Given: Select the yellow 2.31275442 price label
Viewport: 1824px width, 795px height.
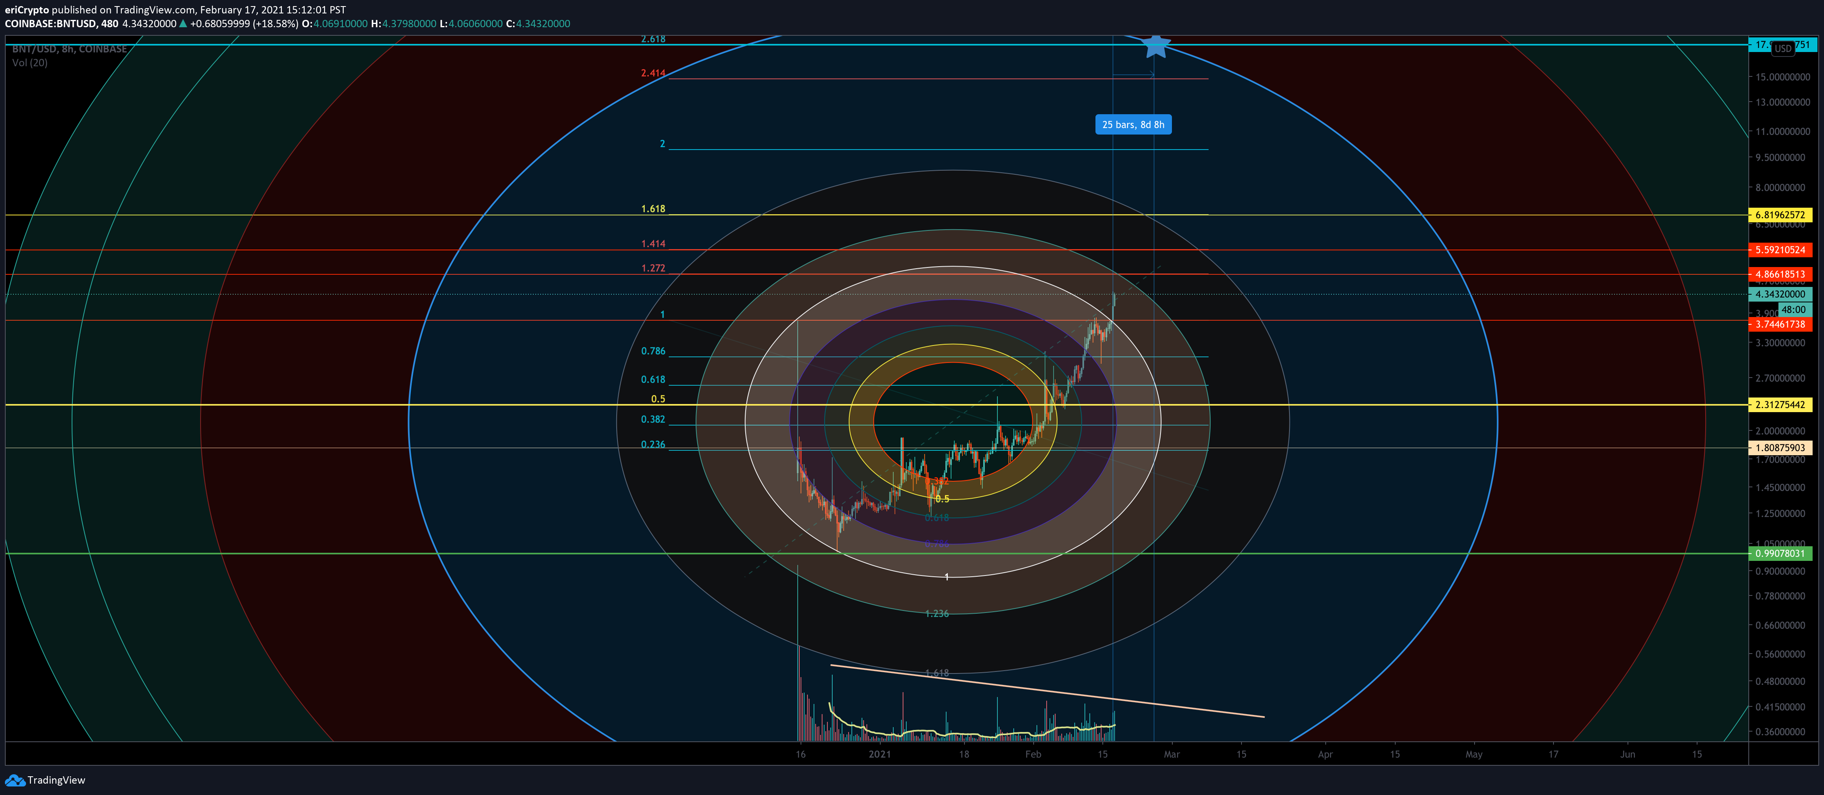Looking at the screenshot, I should pos(1780,405).
